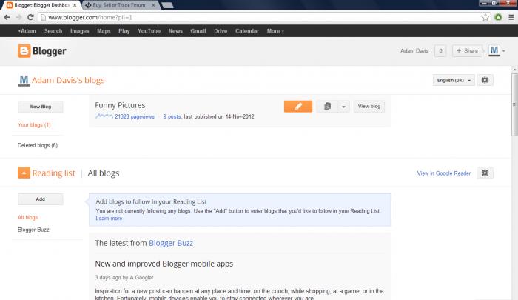This screenshot has width=518, height=300.
Task: Open YouTube in the Google bar
Action: [149, 31]
